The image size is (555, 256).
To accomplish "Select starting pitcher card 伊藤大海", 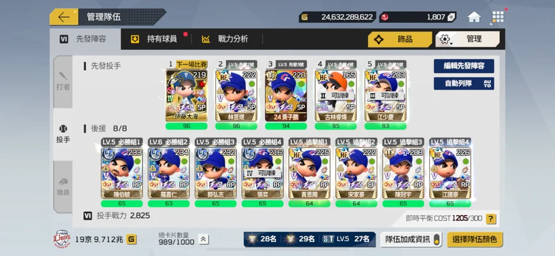I will [186, 95].
